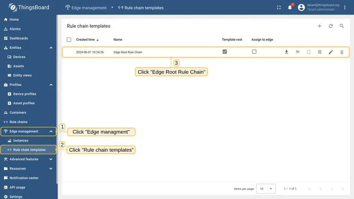Open the notifications bell
The width and height of the screenshot is (354, 199).
(290, 8)
